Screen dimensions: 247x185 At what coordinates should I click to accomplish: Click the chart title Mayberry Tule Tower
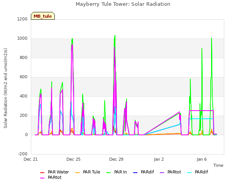123,4
